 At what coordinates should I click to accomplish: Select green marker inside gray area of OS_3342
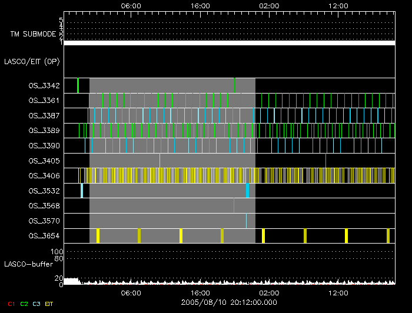click(x=234, y=85)
